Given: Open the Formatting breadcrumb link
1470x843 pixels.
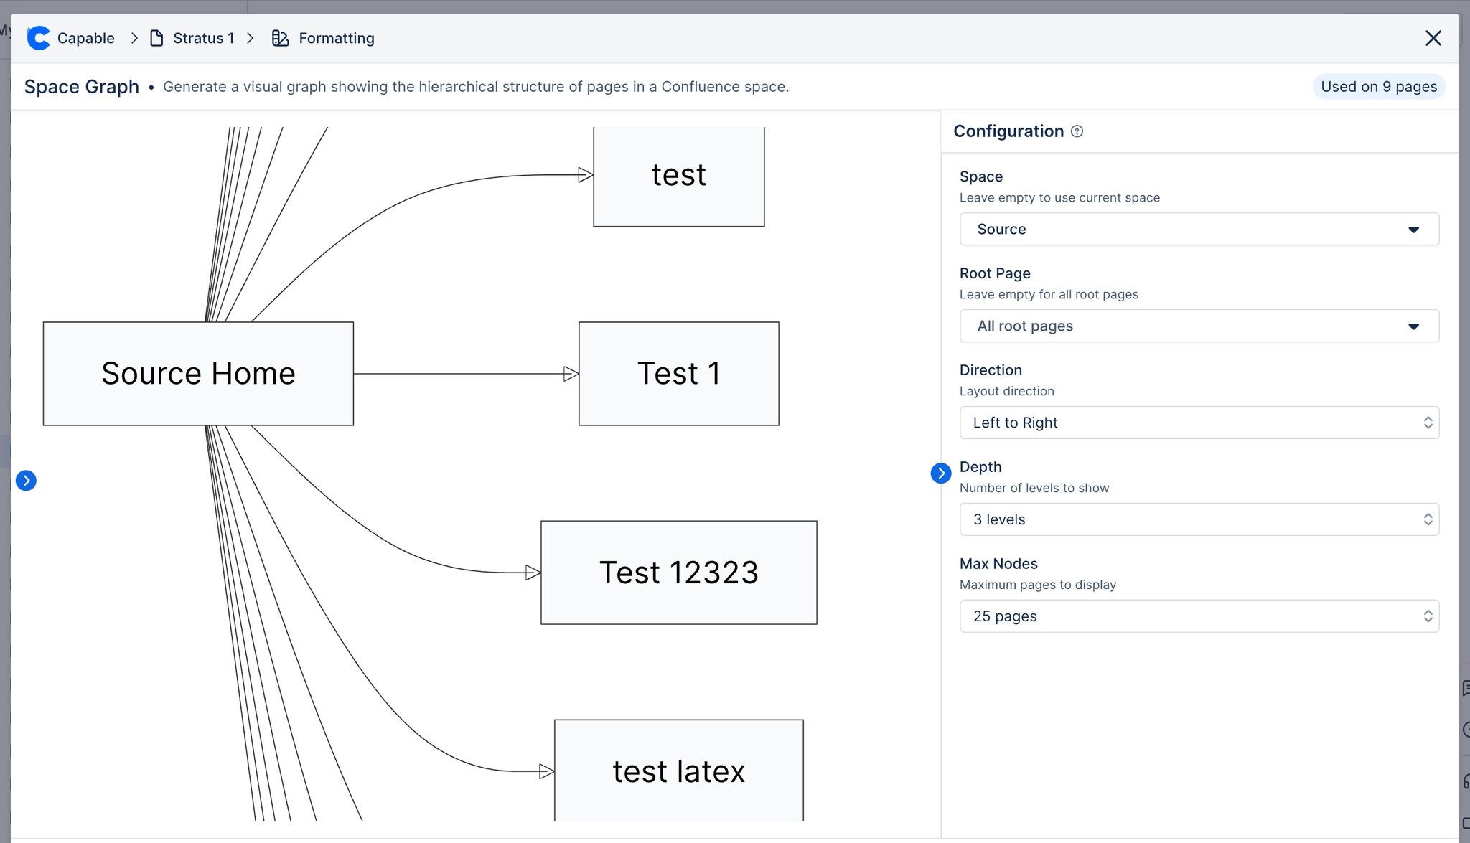Looking at the screenshot, I should (x=336, y=37).
